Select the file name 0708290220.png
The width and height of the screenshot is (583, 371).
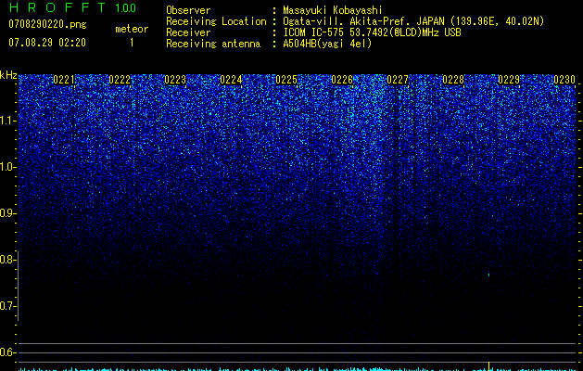(47, 24)
